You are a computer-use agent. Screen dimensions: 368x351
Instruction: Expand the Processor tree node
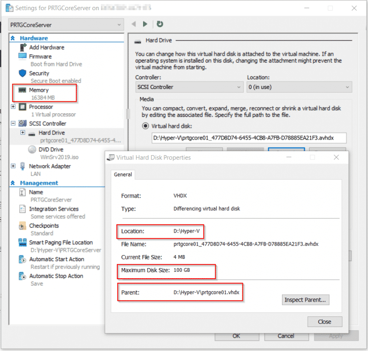pos(13,107)
